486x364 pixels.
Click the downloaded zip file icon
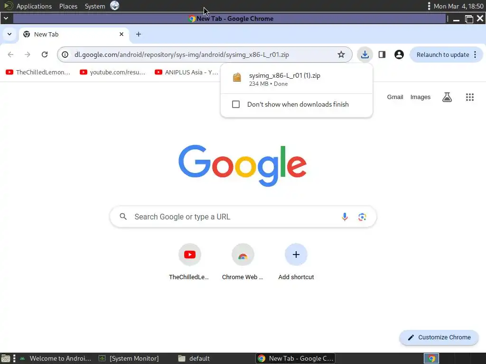click(x=237, y=77)
